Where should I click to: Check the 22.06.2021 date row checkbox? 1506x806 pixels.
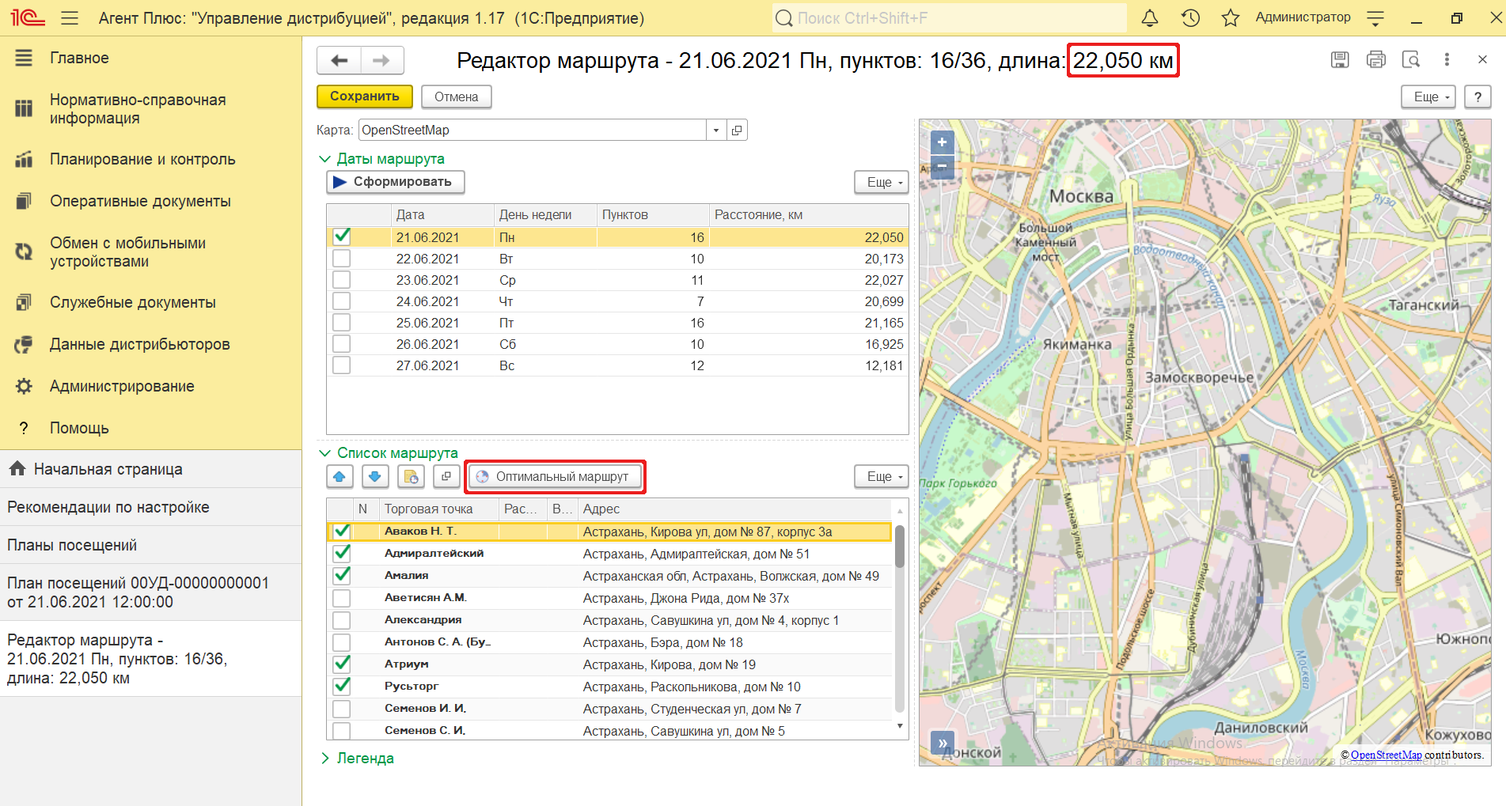click(341, 258)
